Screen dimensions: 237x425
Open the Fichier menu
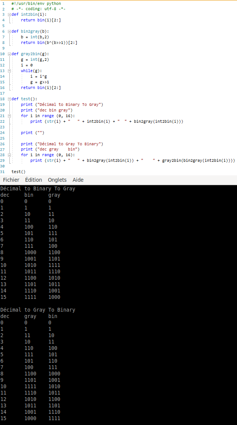pyautogui.click(x=11, y=180)
